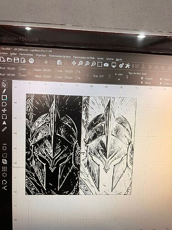Enable the Negrito checkbox
Image resolution: width=172 pixels, height=230 pixels.
pos(142,78)
